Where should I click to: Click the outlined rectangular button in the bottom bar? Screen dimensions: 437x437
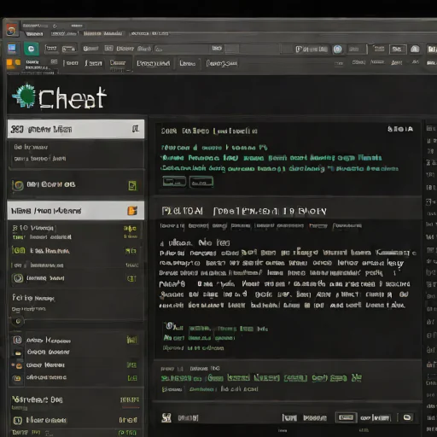tap(346, 417)
